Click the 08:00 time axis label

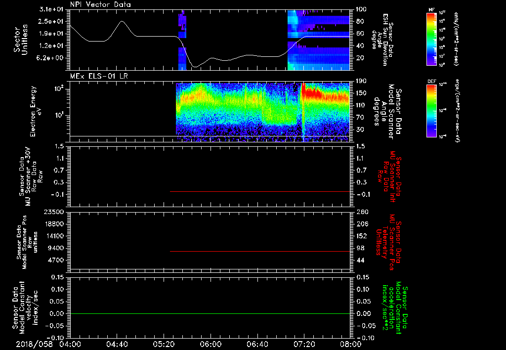(x=351, y=344)
